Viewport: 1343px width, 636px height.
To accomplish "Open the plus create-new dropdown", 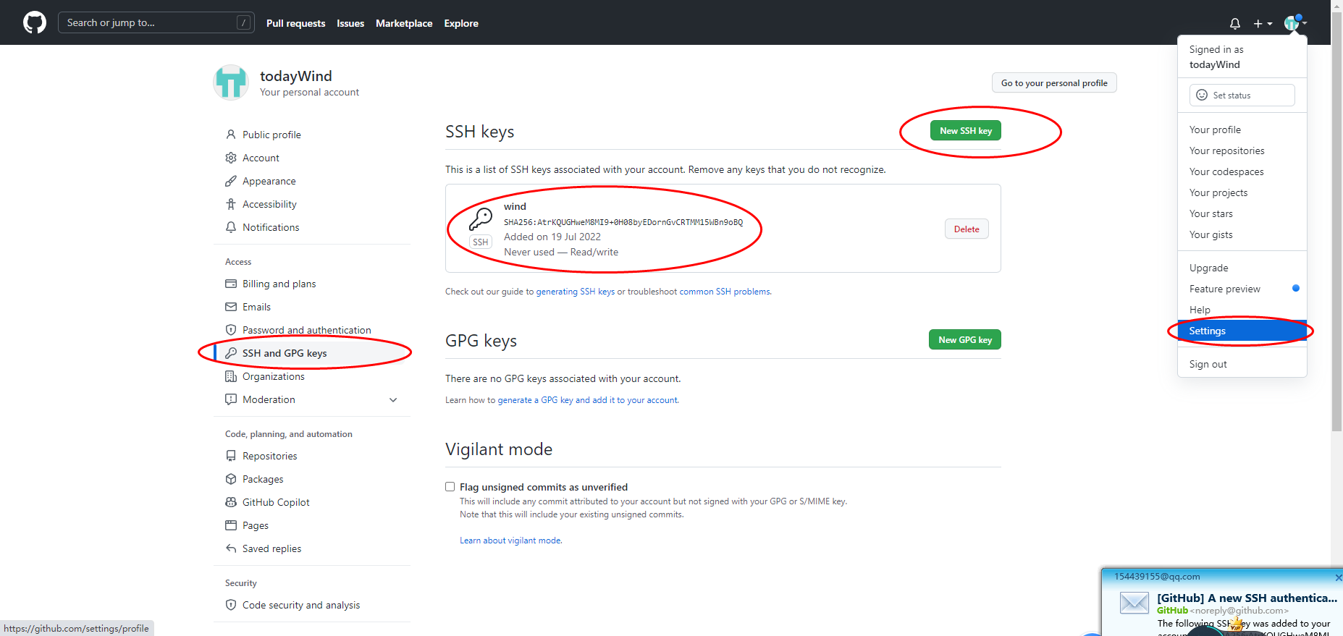I will [x=1263, y=23].
